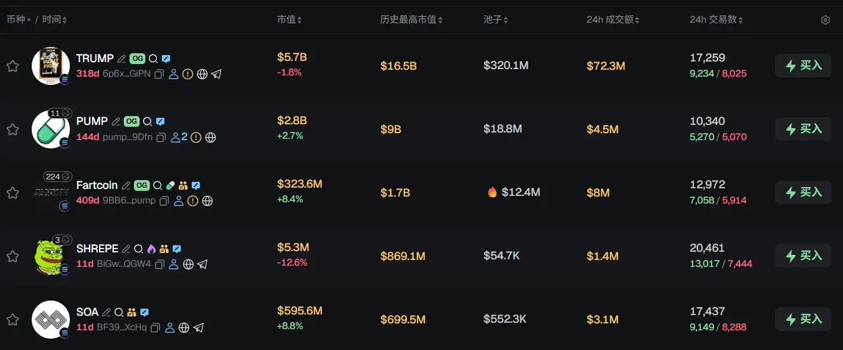Toggle favorite star for SHREPE
The height and width of the screenshot is (350, 843).
coord(12,256)
